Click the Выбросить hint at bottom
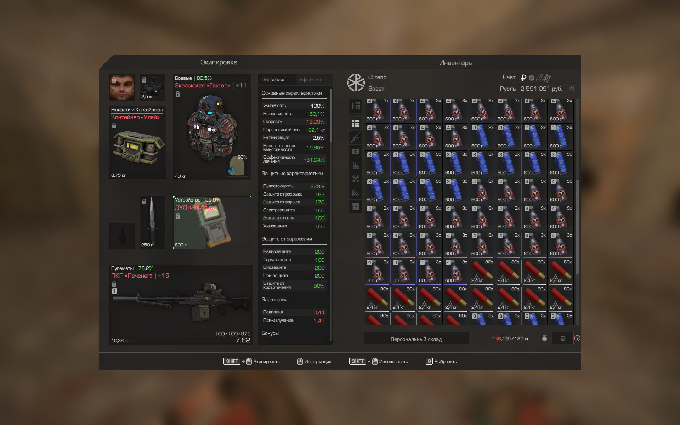Image resolution: width=680 pixels, height=425 pixels. click(x=441, y=361)
